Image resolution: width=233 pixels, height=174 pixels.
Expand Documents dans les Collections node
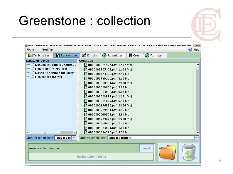tap(28, 65)
